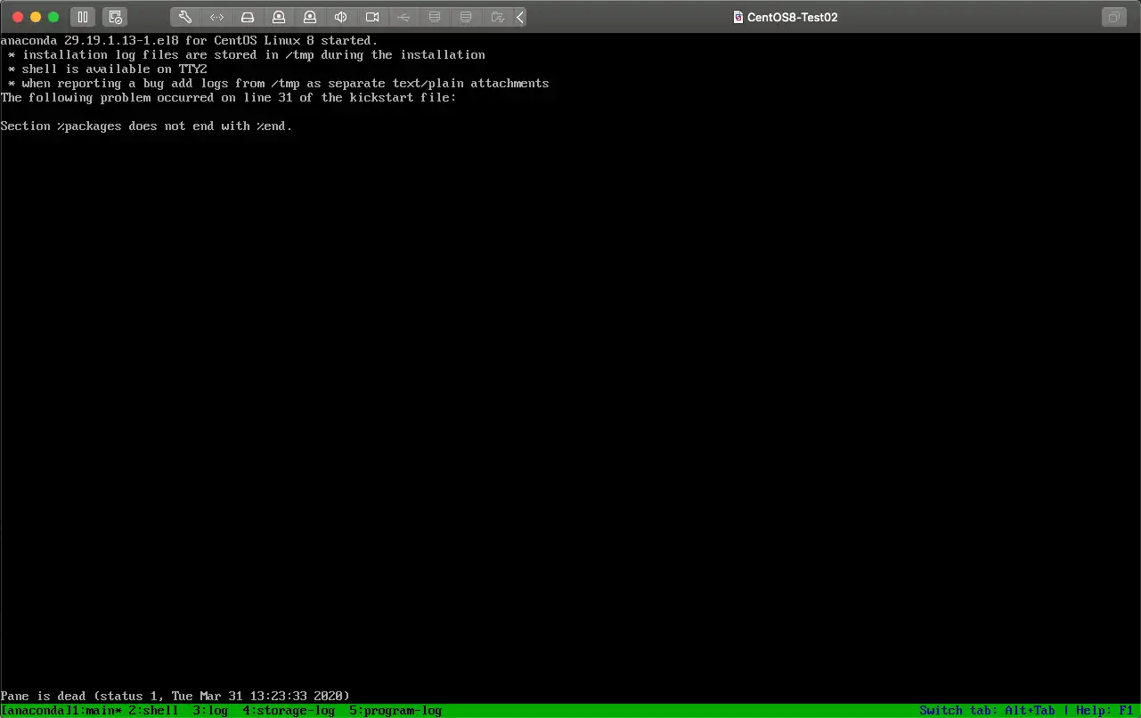Click the 'shell is available on TTY2' line
The image size is (1141, 718).
click(108, 69)
